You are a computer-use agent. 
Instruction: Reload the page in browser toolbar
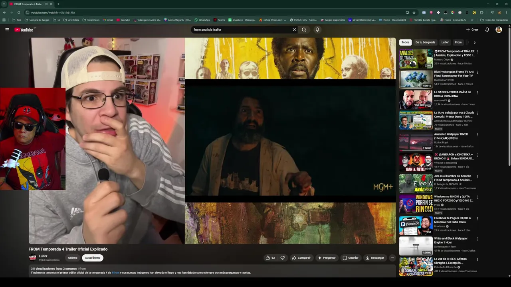point(18,12)
